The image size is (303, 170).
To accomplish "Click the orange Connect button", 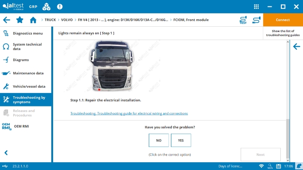I will click(x=283, y=20).
